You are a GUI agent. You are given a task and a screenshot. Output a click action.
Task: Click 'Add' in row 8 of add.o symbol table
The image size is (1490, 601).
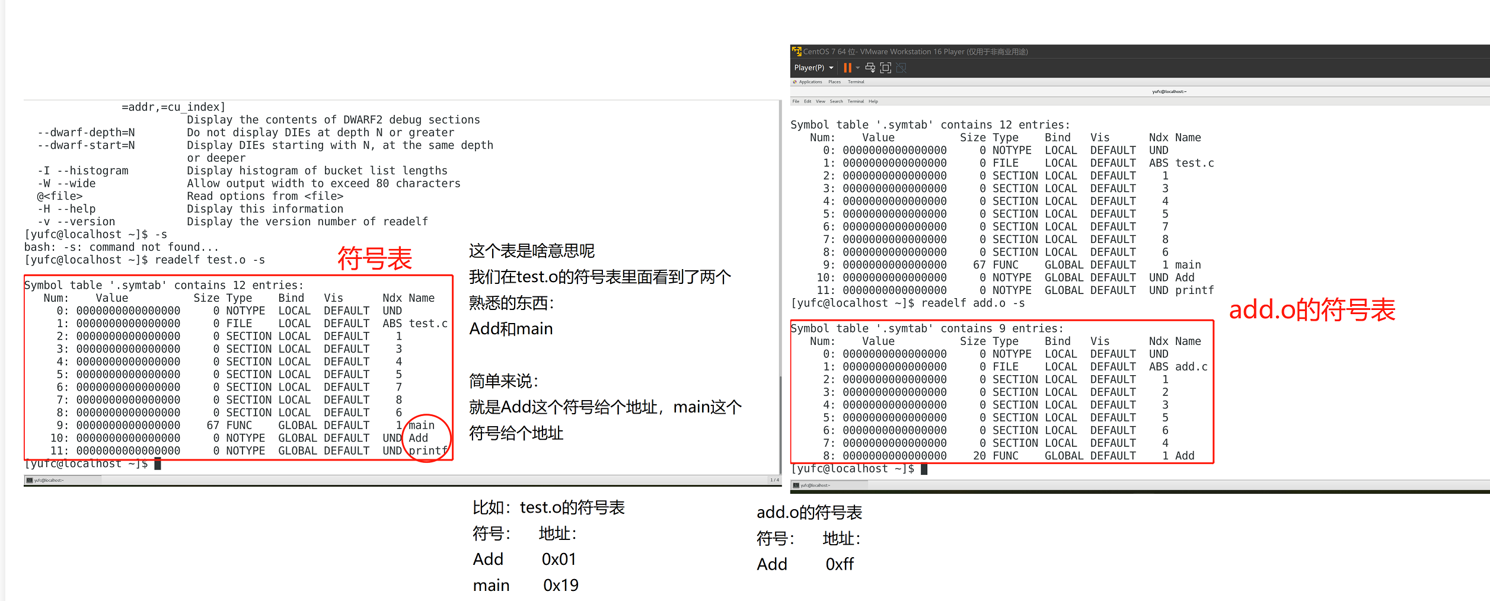(1185, 456)
